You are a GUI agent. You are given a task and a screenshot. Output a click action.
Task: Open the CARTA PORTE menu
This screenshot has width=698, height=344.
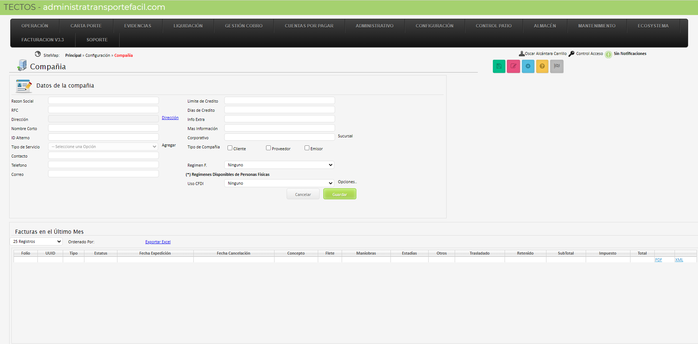pos(86,26)
